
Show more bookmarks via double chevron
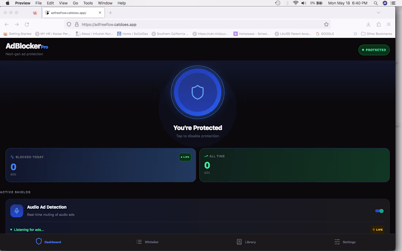pyautogui.click(x=355, y=34)
